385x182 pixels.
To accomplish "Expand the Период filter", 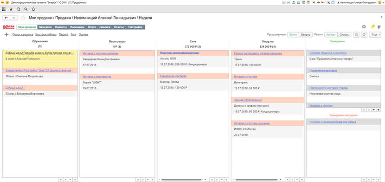I will 64,35.
